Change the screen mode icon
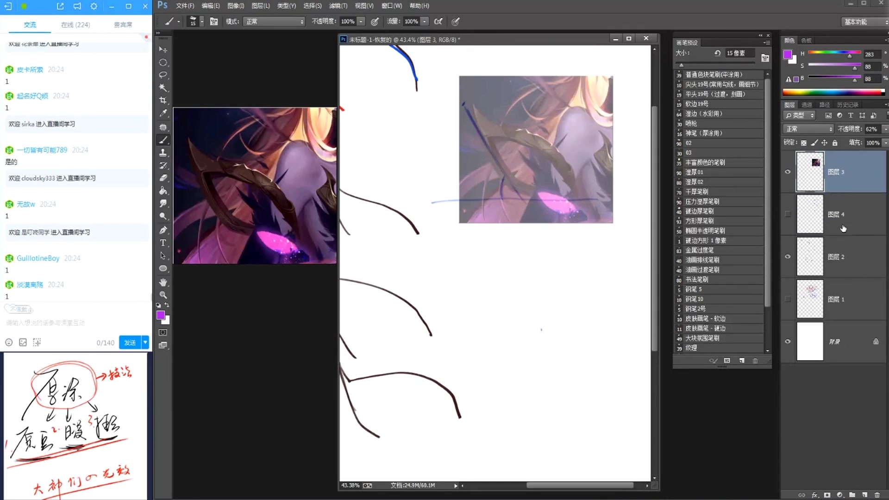Viewport: 889px width, 500px height. click(x=163, y=345)
